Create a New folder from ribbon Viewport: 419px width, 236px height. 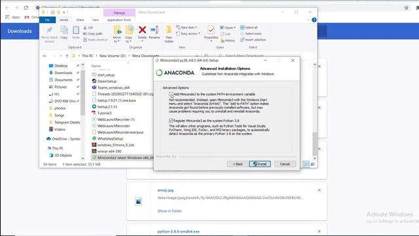point(169,34)
